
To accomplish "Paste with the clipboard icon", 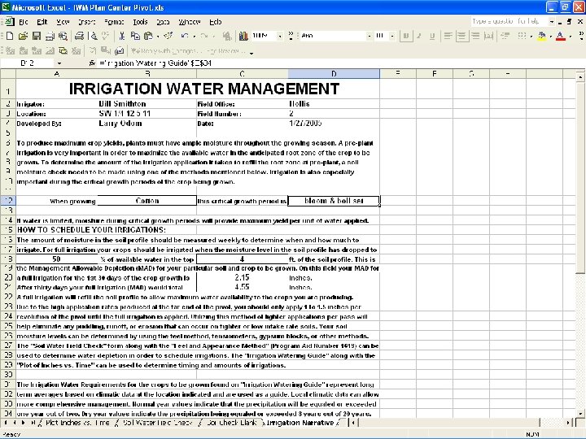I will (x=148, y=36).
